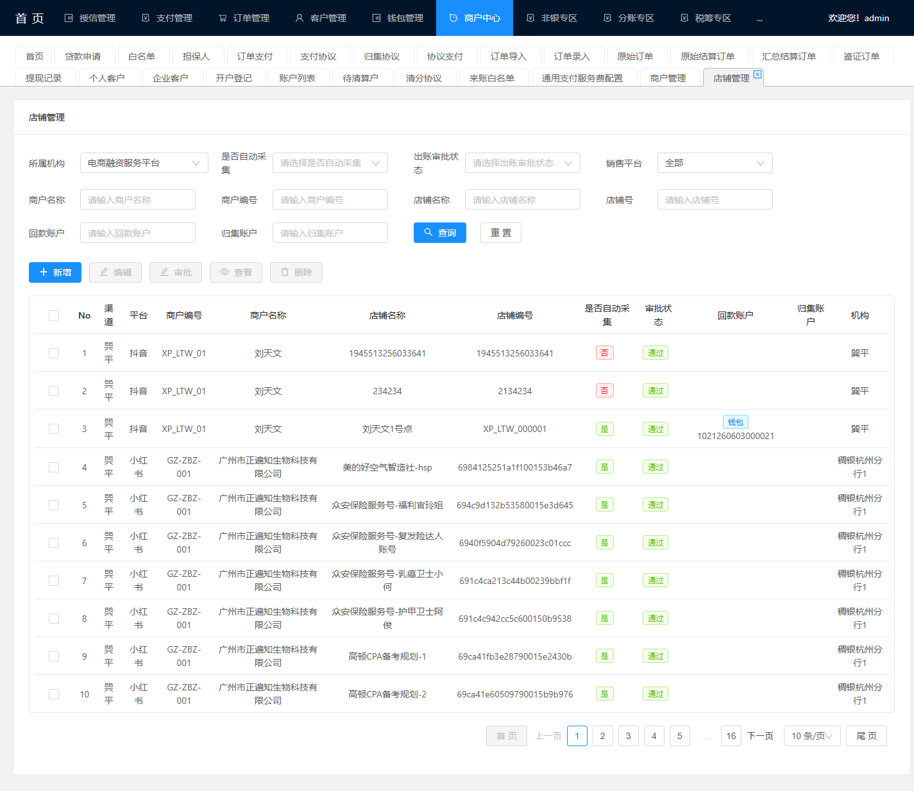
Task: Open the 10 条/页 page size dropdown
Action: (x=812, y=736)
